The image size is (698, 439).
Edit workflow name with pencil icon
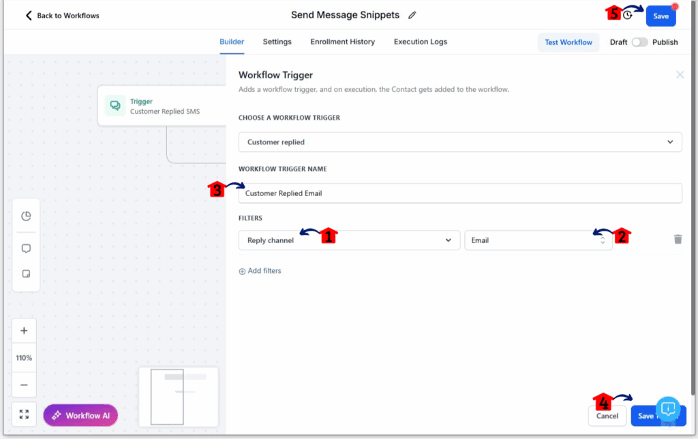click(412, 15)
